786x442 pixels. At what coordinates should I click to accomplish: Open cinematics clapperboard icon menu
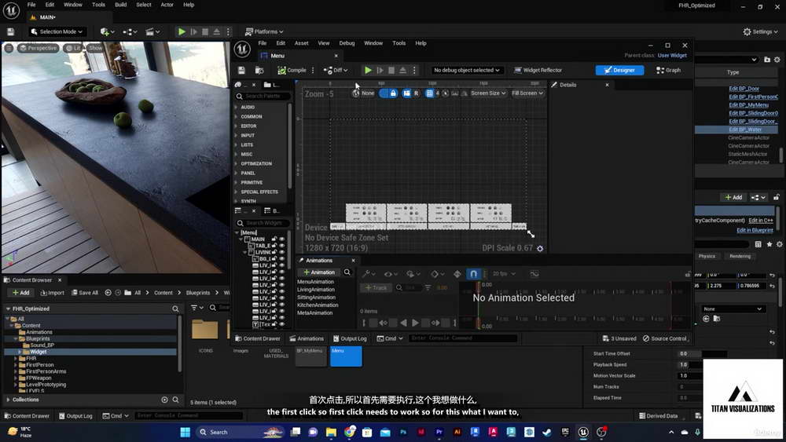tap(152, 31)
